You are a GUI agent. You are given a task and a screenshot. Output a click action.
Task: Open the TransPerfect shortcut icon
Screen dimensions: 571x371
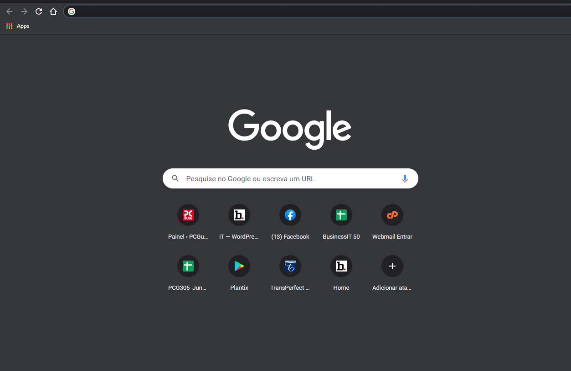click(290, 266)
